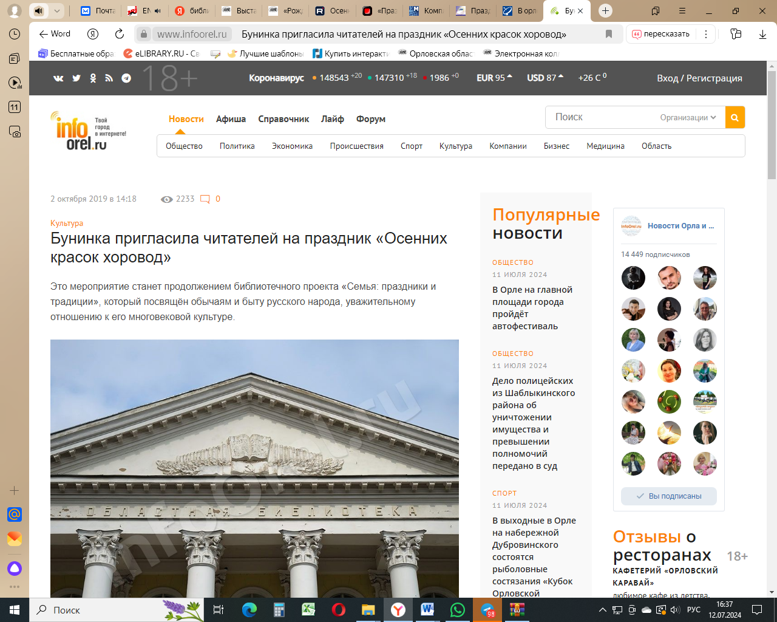Viewport: 777px width, 622px height.
Task: Click the article comments icon
Action: (x=205, y=199)
